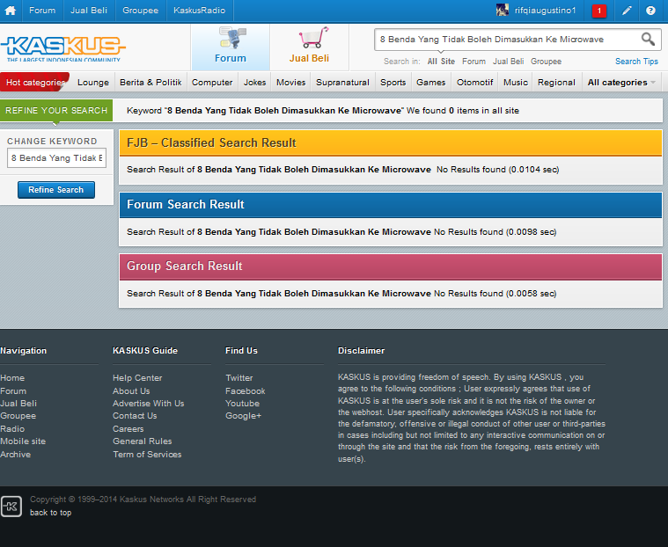668x547 pixels.
Task: Focus the main search input field
Action: 508,40
